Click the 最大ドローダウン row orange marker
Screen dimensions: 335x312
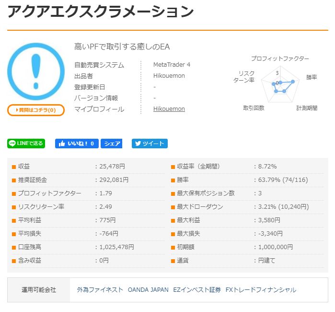coord(173,207)
